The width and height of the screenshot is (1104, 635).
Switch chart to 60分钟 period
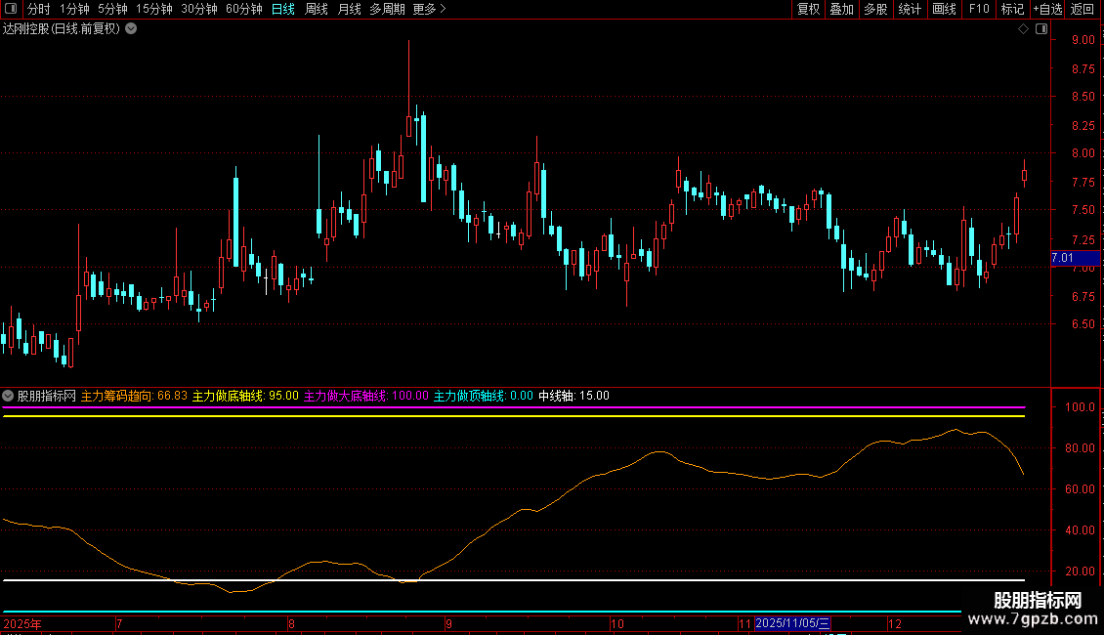[x=243, y=9]
